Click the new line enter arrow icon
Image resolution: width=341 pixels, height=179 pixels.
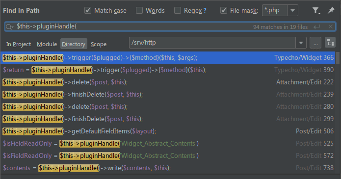coord(317,27)
